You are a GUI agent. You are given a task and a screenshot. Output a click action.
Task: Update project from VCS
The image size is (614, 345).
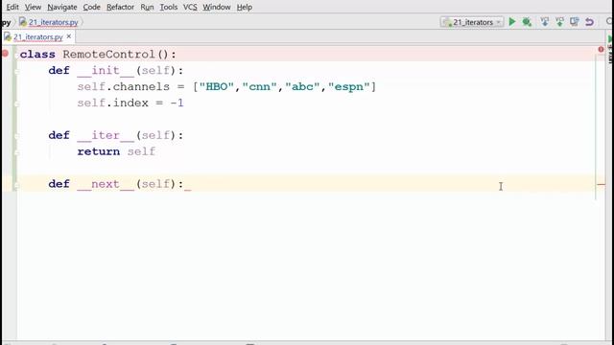click(544, 22)
